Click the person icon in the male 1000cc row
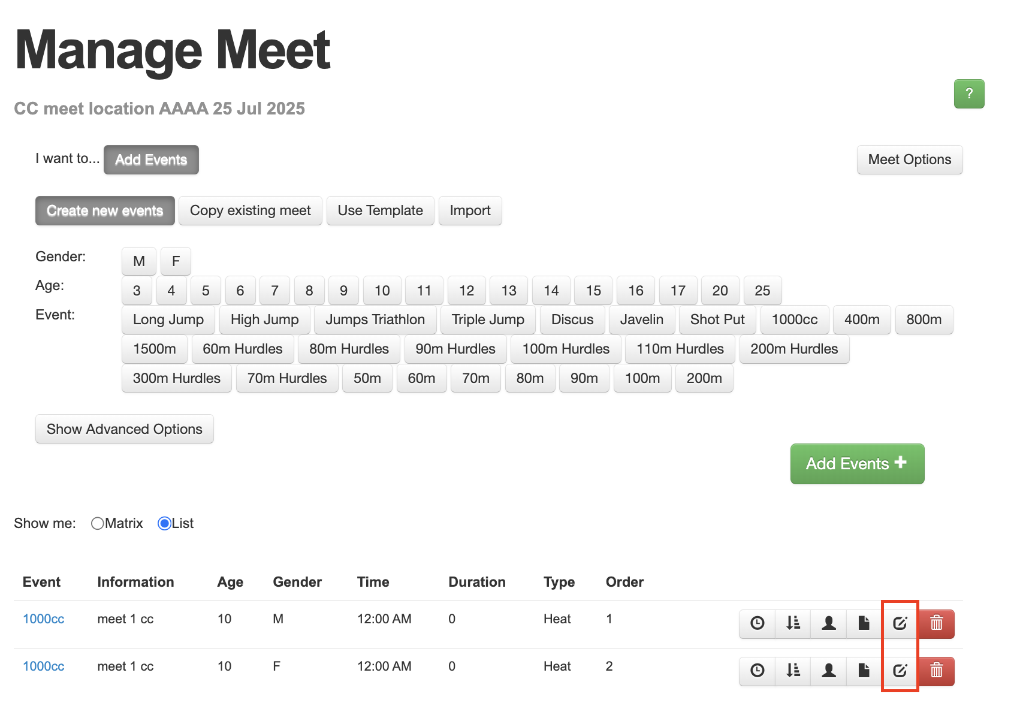1020x706 pixels. click(829, 623)
